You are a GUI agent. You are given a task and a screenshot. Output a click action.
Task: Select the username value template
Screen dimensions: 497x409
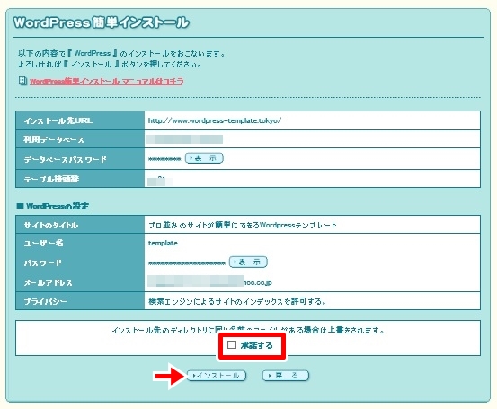[163, 244]
